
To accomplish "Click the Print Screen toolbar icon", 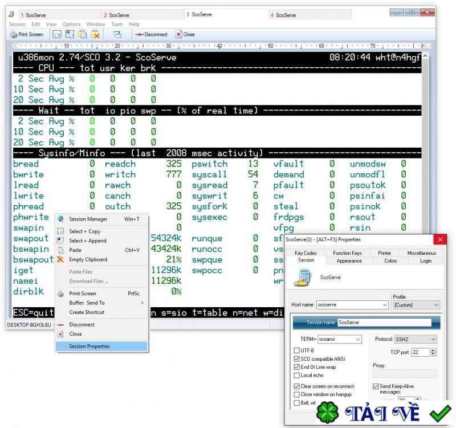I will coord(26,34).
